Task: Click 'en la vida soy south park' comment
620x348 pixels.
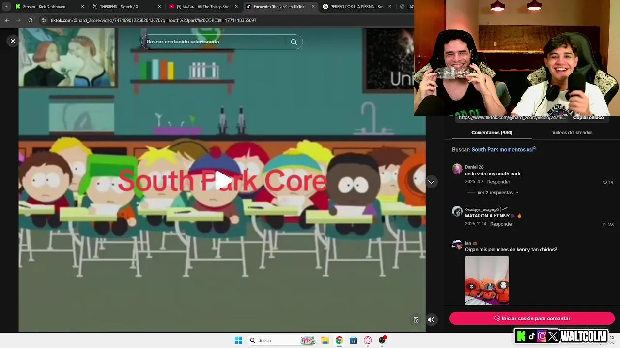Action: click(493, 174)
